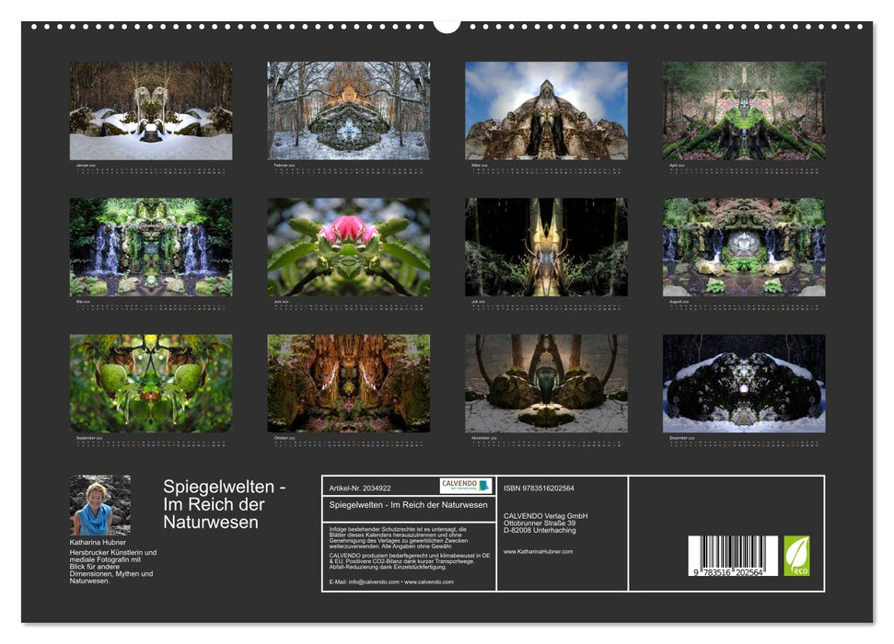Image resolution: width=894 pixels, height=644 pixels.
Task: Click Katharina Hubner's portrait photo
Action: pyautogui.click(x=99, y=505)
